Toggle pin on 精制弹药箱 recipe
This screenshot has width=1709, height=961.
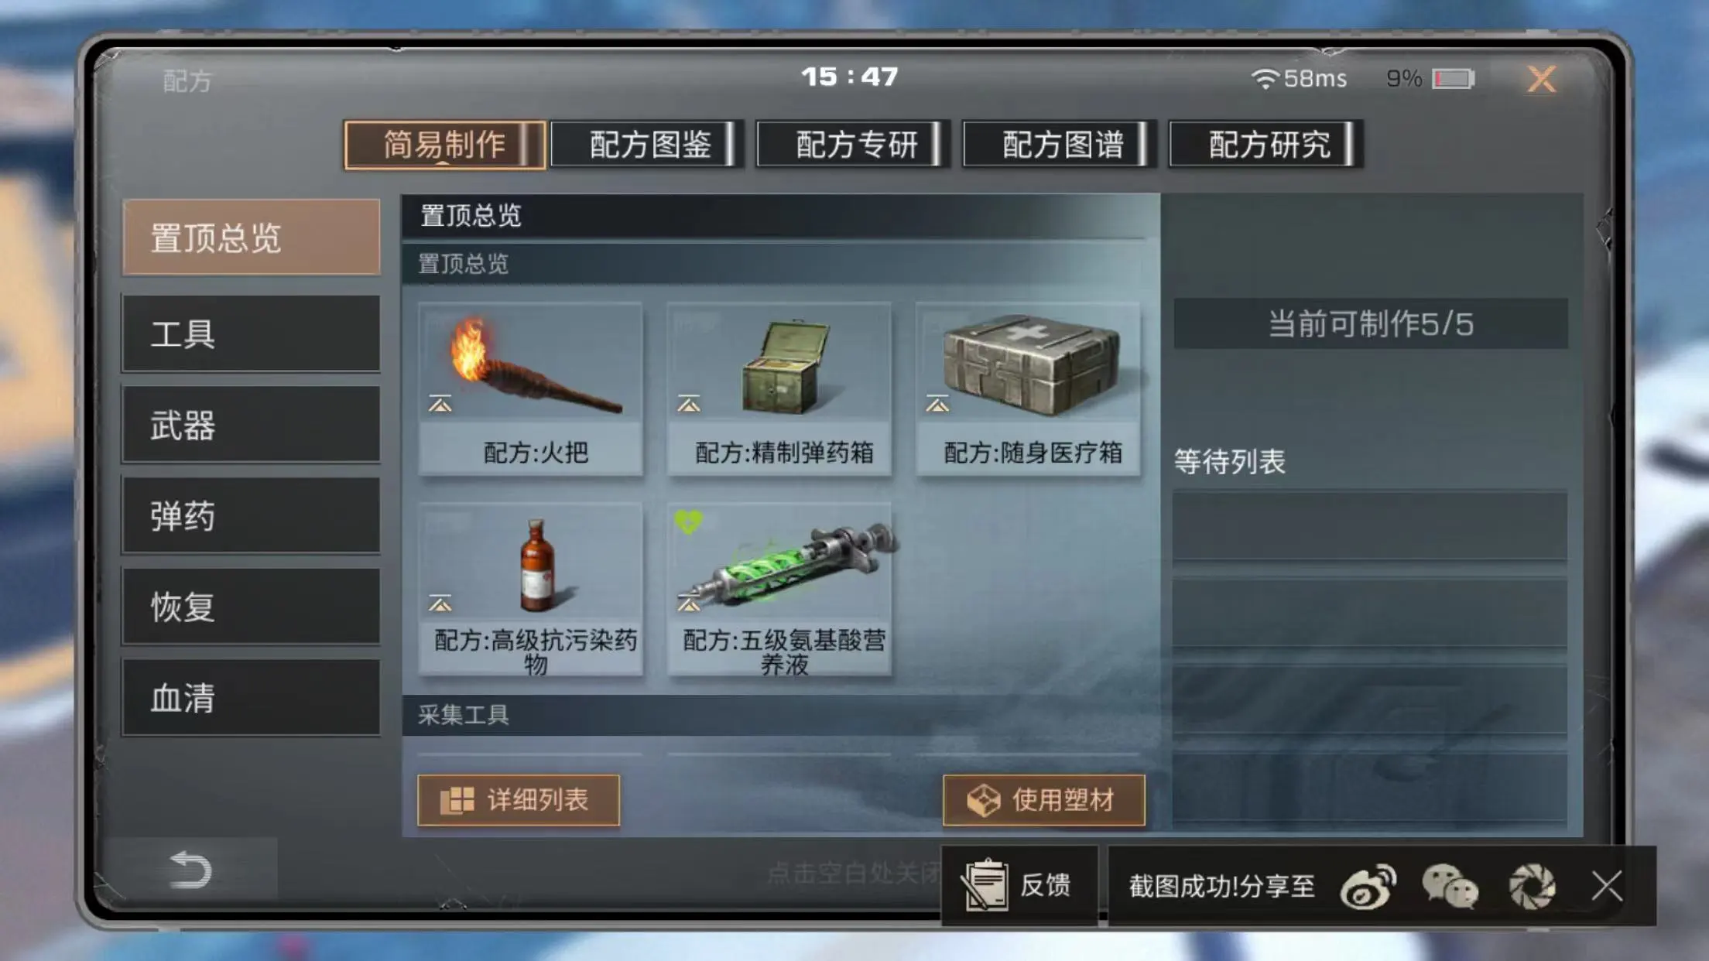689,404
